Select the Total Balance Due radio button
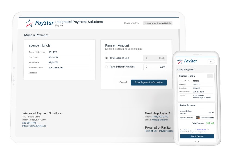 tap(106, 58)
